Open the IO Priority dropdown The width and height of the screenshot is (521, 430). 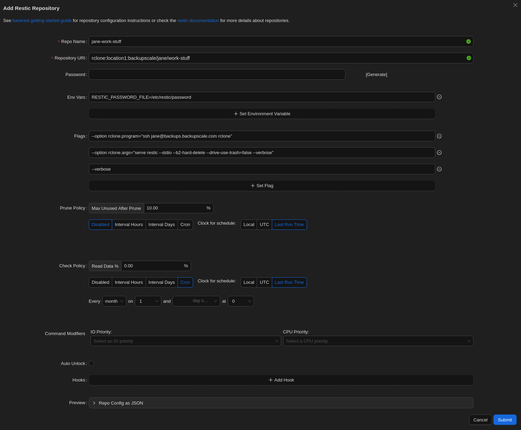(185, 341)
